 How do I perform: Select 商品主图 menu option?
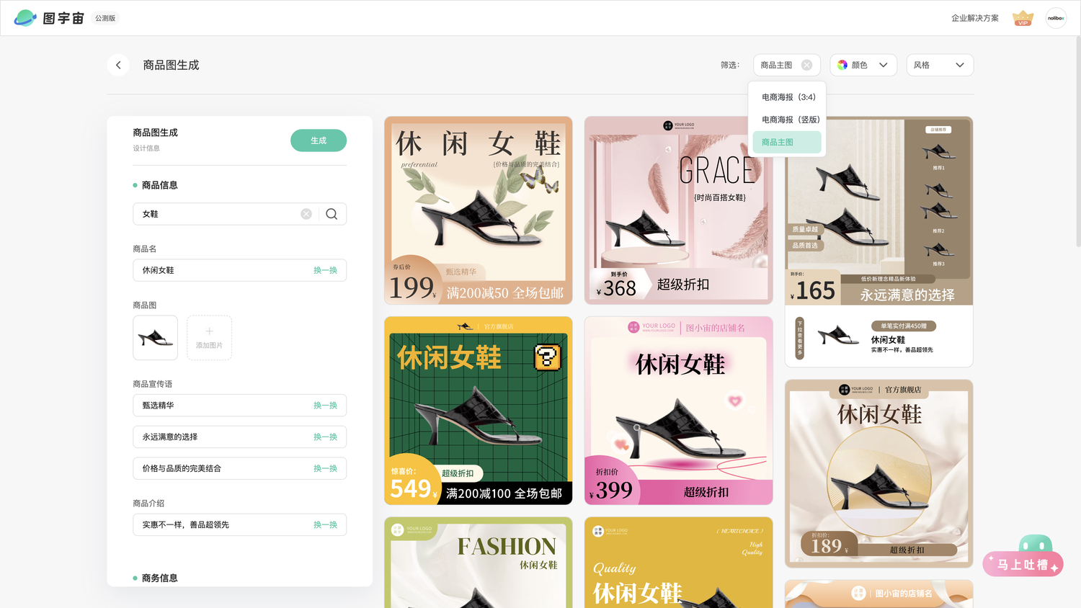coord(787,142)
